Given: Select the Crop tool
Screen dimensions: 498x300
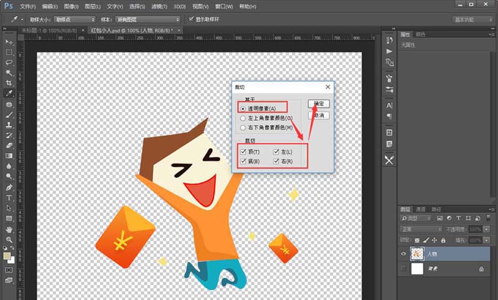Looking at the screenshot, I should pyautogui.click(x=9, y=83).
